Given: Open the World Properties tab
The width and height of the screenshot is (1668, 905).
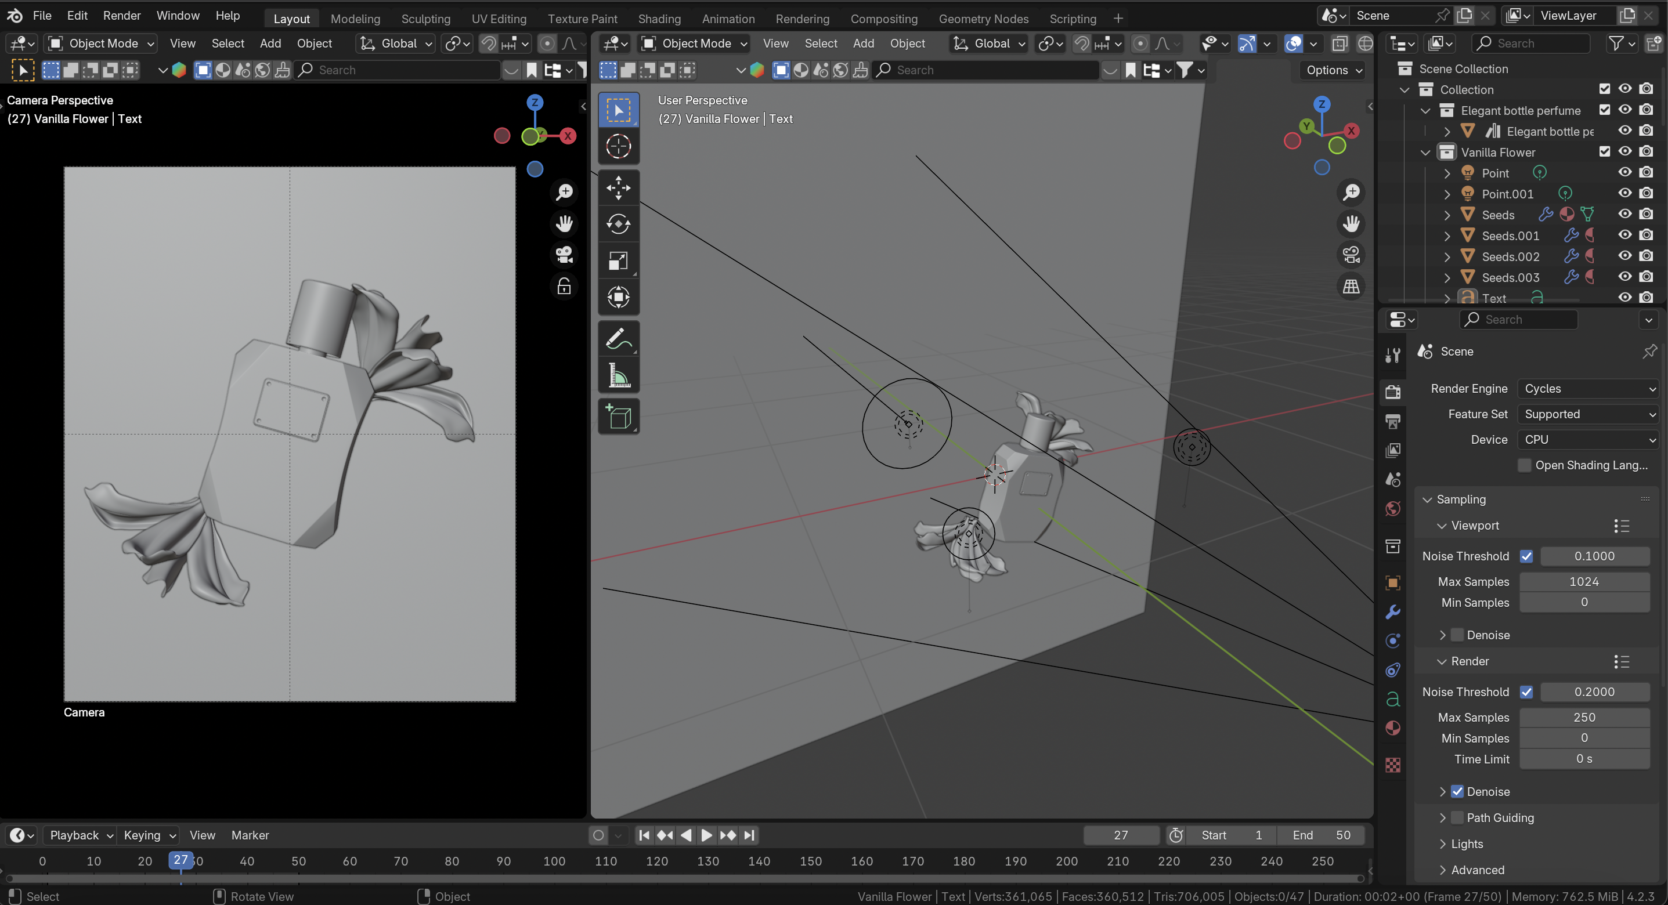Looking at the screenshot, I should pos(1392,509).
